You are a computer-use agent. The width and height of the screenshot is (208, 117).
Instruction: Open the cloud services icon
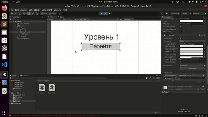[167, 14]
